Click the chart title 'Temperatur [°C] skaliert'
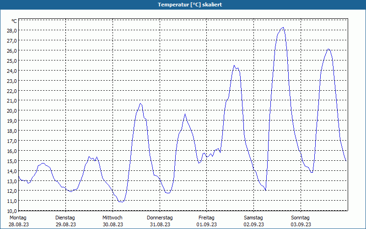Image resolution: width=366 pixels, height=229 pixels. point(190,5)
